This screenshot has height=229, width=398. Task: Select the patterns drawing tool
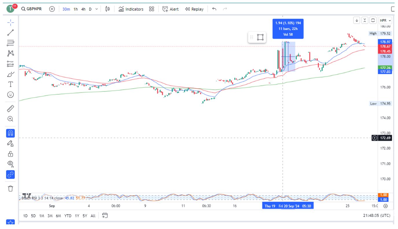click(10, 53)
